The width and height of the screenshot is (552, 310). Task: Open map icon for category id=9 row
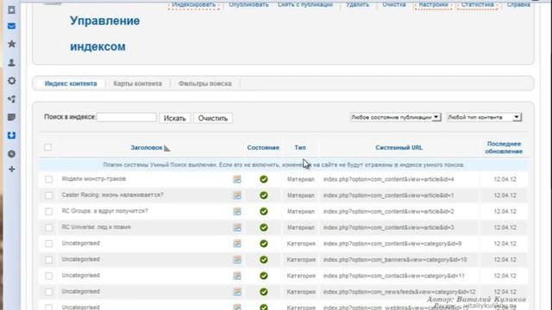[x=237, y=244]
